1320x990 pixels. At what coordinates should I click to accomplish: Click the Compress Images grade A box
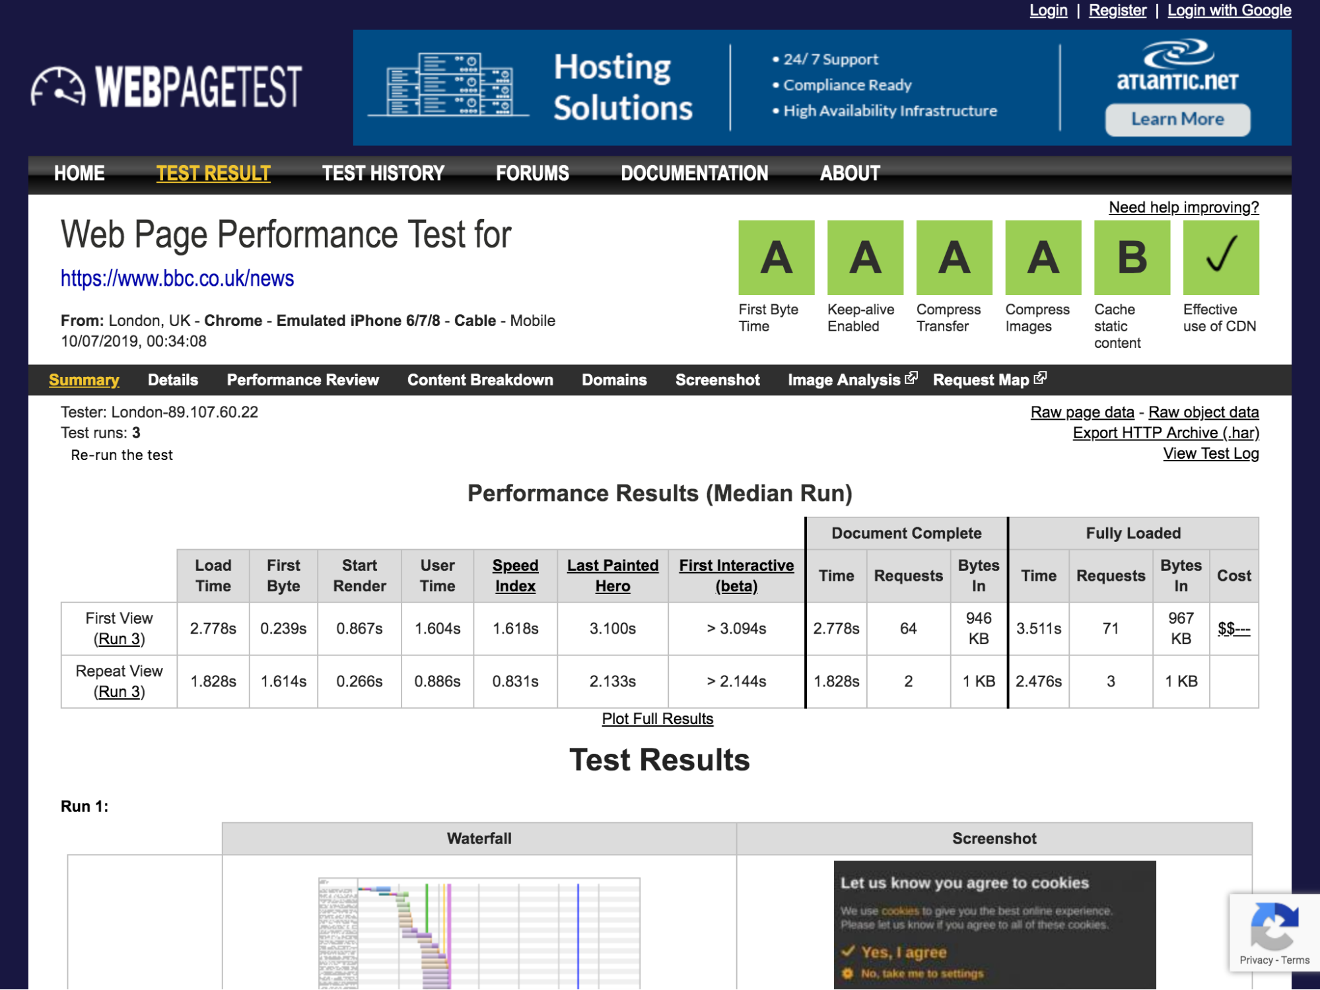1043,257
